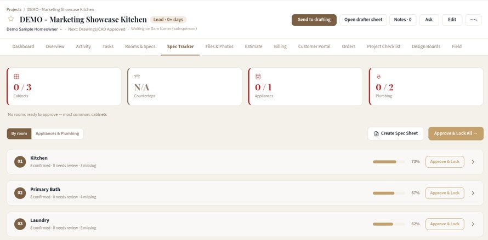Click Kitchen's '3 missing' status text
The width and height of the screenshot is (488, 240).
88,166
